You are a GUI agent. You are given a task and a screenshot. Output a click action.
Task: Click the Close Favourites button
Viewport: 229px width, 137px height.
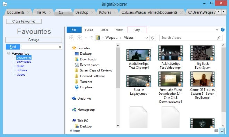click(24, 21)
